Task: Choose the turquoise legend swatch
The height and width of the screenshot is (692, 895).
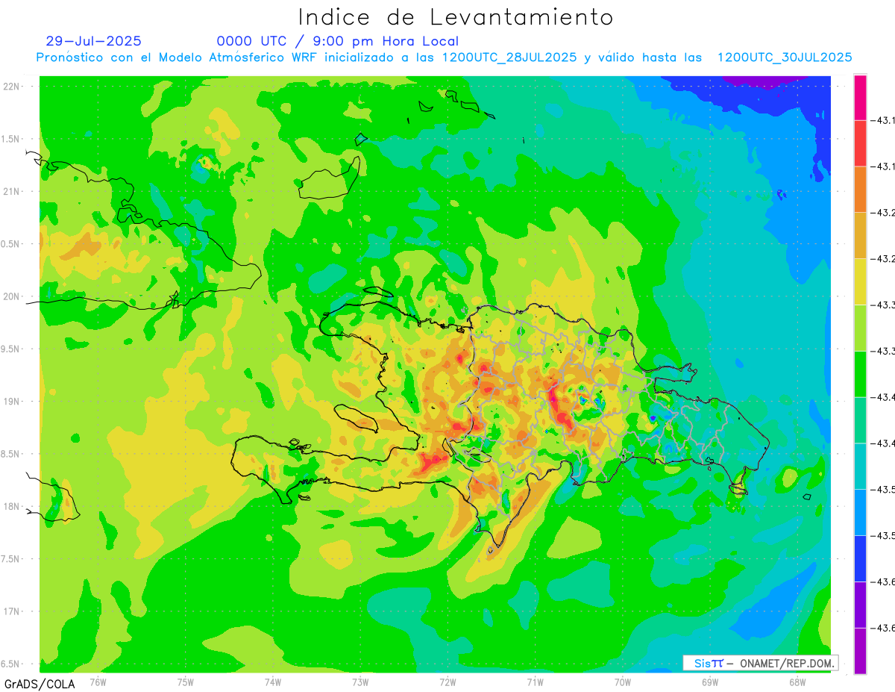Action: pos(860,467)
